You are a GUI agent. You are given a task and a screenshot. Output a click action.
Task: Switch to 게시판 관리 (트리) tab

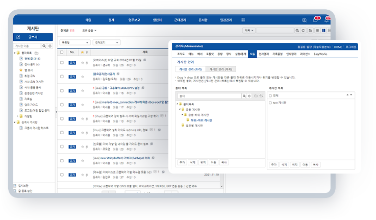click(191, 69)
